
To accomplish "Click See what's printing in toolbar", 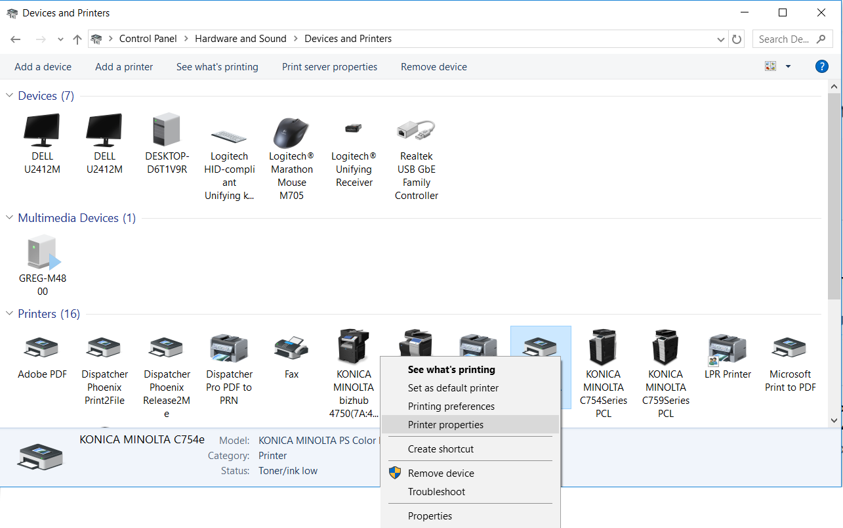I will (x=217, y=67).
